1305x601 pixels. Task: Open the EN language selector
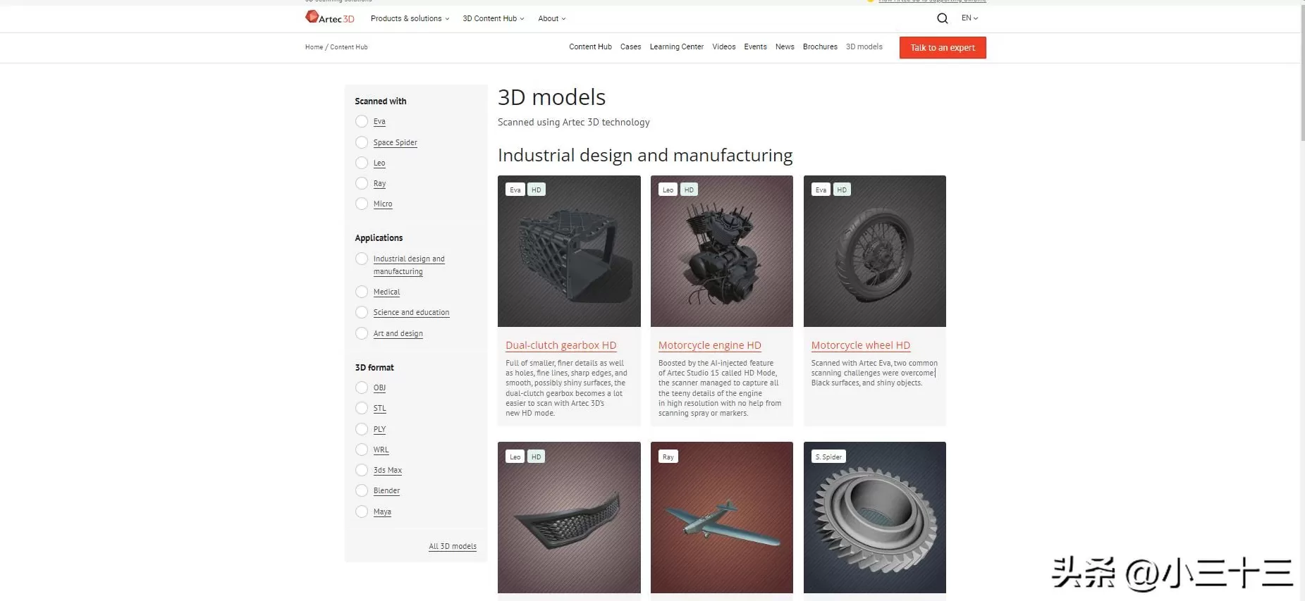pos(969,18)
